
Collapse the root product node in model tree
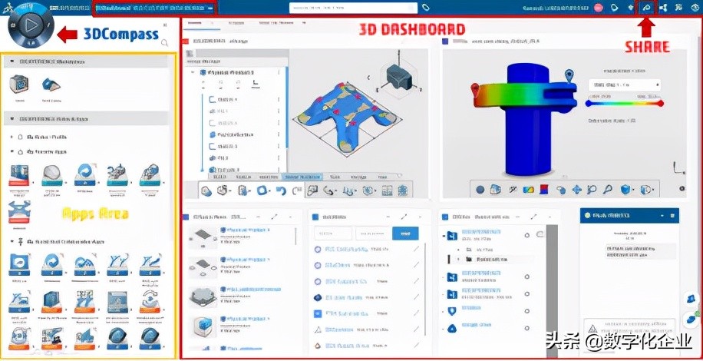(x=193, y=73)
